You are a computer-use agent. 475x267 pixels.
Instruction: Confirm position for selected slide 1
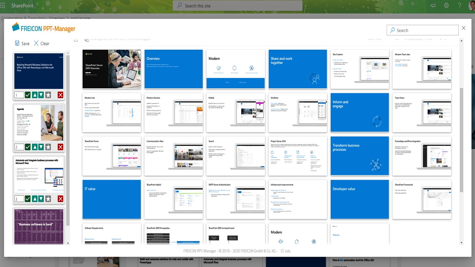[28, 95]
